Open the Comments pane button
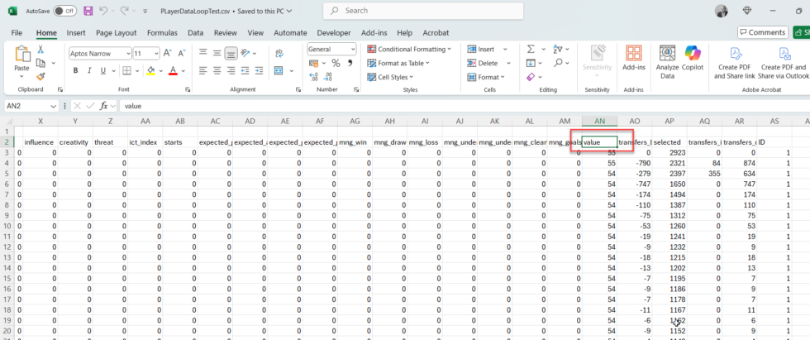Image resolution: width=810 pixels, height=340 pixels. click(x=762, y=32)
